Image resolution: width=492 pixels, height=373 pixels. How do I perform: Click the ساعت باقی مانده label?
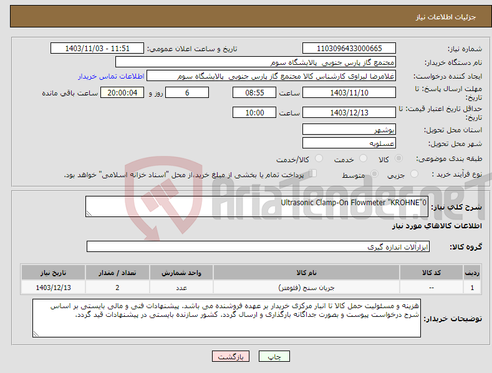(70, 93)
